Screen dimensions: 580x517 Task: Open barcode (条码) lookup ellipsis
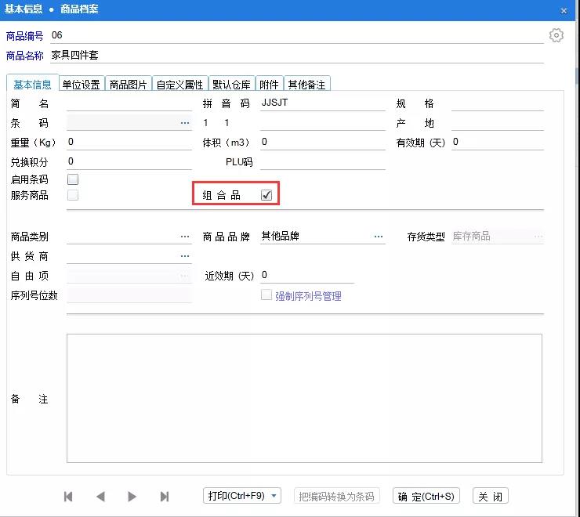(185, 123)
